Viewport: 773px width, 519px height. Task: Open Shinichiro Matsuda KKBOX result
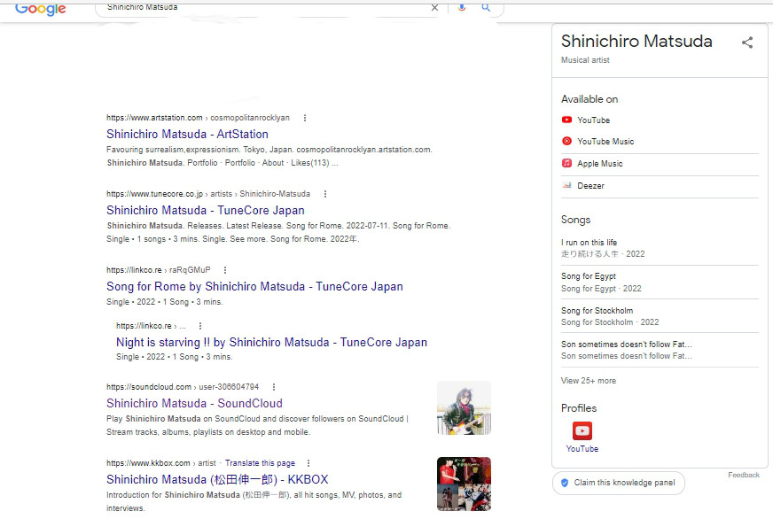[x=217, y=480]
